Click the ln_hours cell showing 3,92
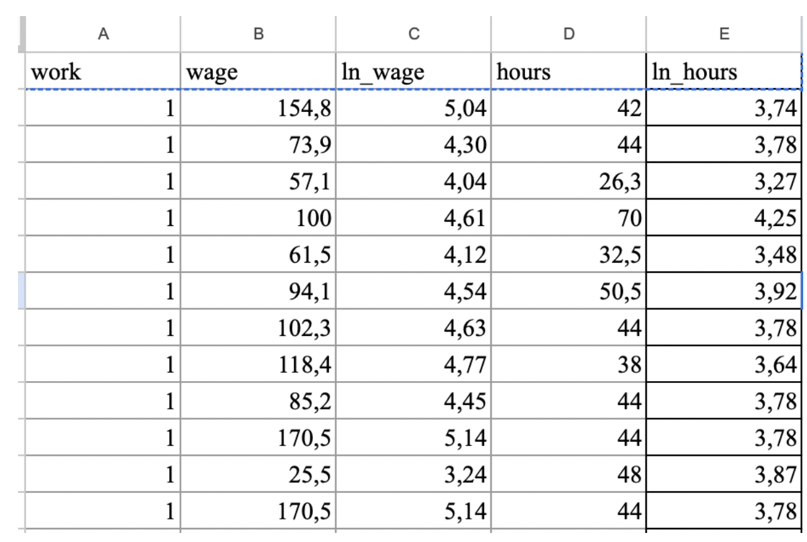This screenshot has width=807, height=542. (x=723, y=292)
